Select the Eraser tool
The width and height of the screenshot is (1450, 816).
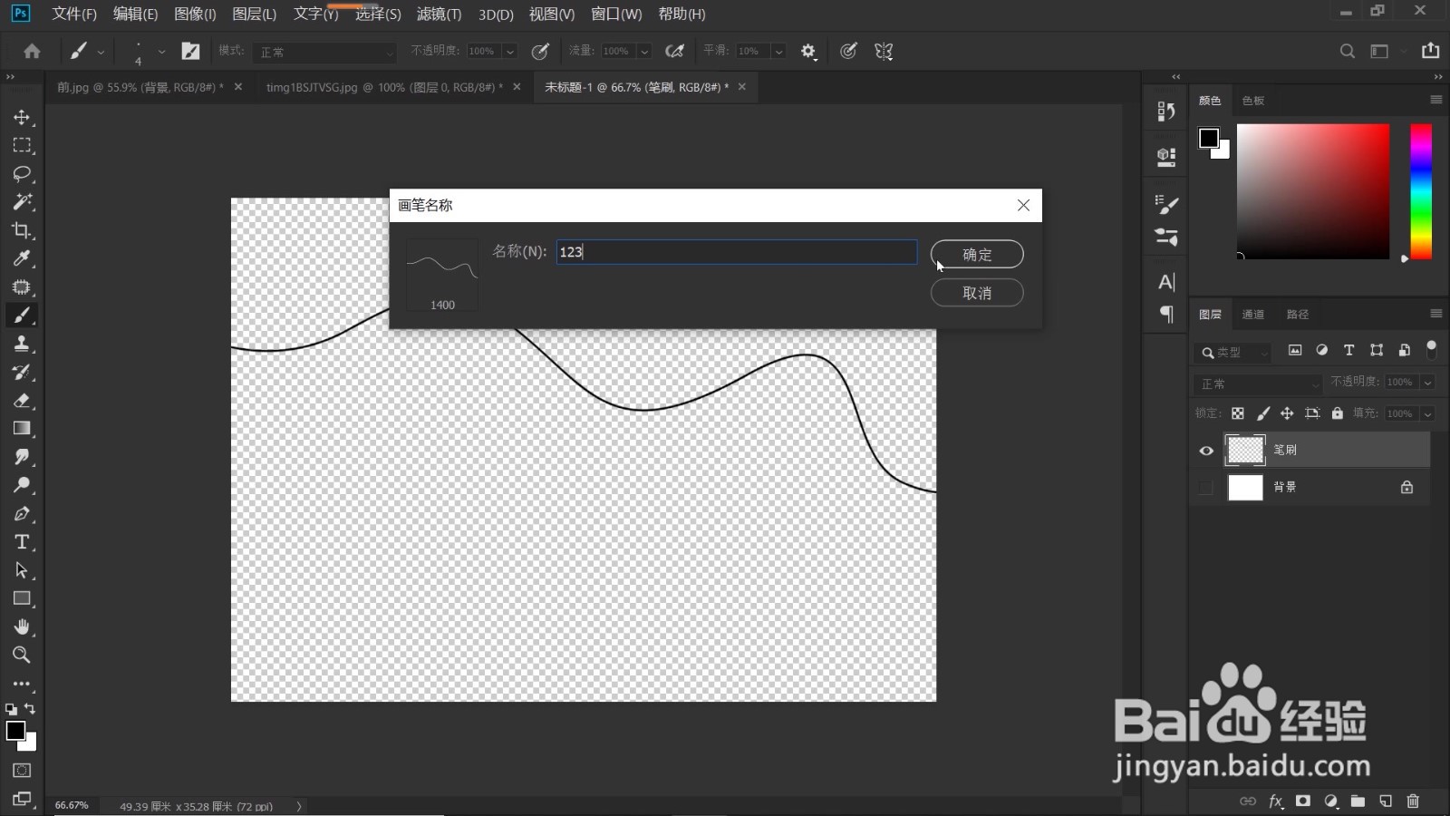pyautogui.click(x=22, y=400)
